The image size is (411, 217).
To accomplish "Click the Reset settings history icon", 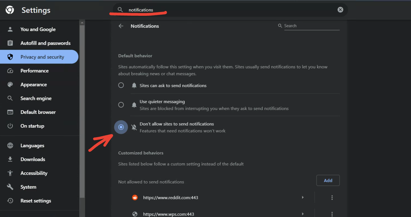I will click(10, 201).
